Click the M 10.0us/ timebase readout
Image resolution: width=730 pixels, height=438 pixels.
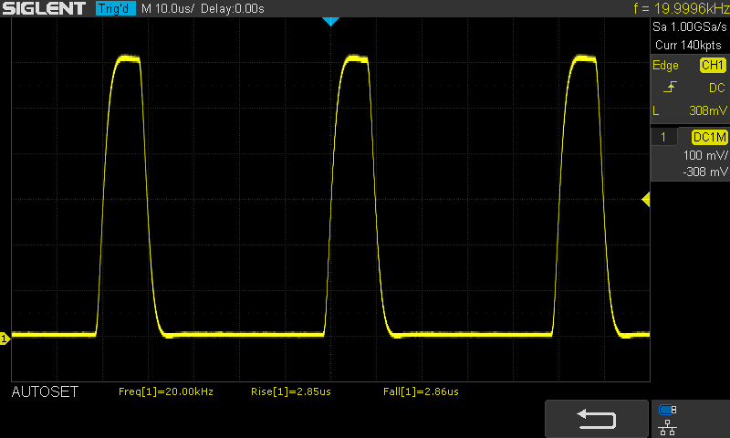tap(168, 8)
